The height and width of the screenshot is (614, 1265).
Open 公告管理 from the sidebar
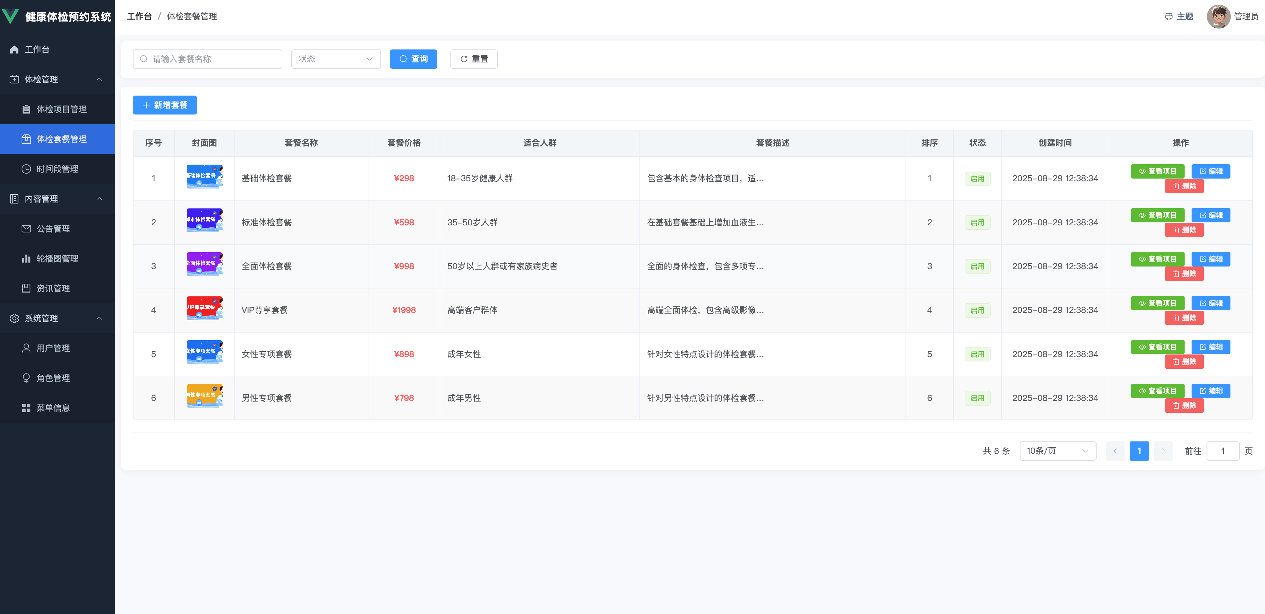(x=53, y=229)
